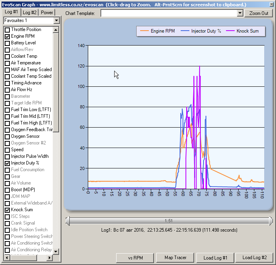This screenshot has height=265, width=276.
Task: Open the Power tab
Action: click(47, 12)
